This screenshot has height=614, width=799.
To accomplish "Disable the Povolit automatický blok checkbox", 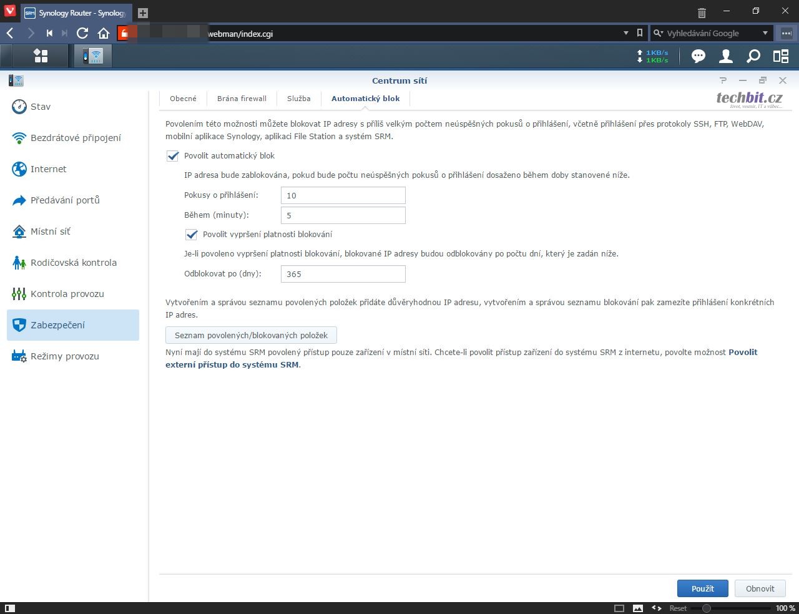I will pos(173,156).
